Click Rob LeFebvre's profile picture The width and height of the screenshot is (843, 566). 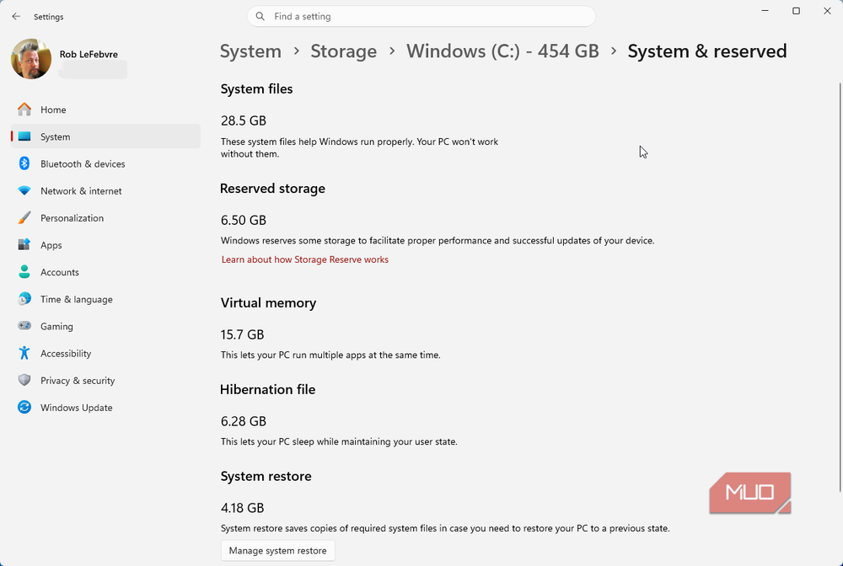30,59
